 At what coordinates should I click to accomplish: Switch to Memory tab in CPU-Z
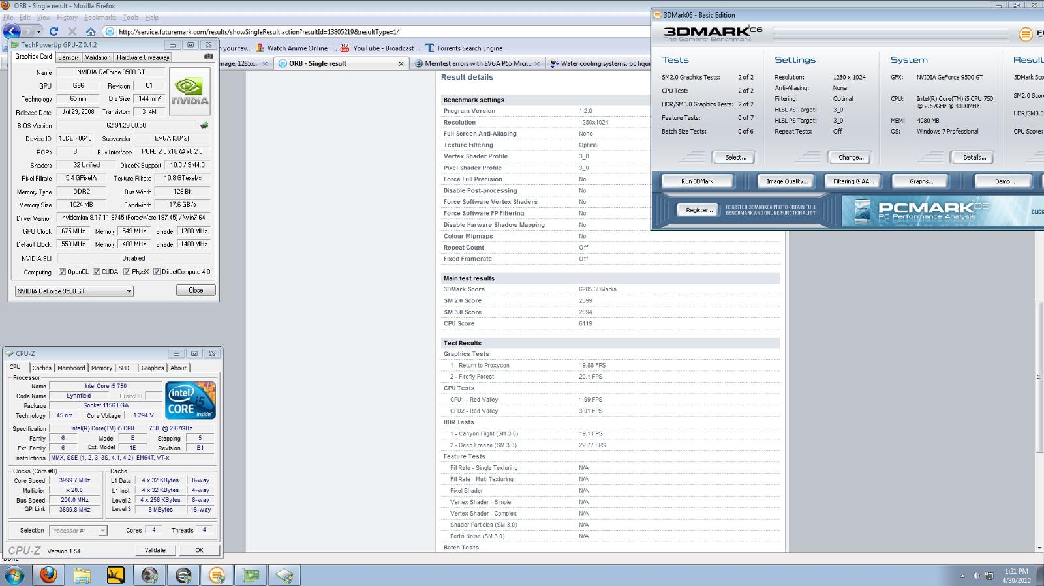(x=102, y=368)
